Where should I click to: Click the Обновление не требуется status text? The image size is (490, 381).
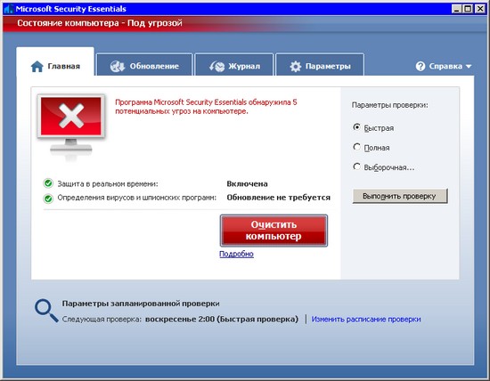(x=279, y=198)
